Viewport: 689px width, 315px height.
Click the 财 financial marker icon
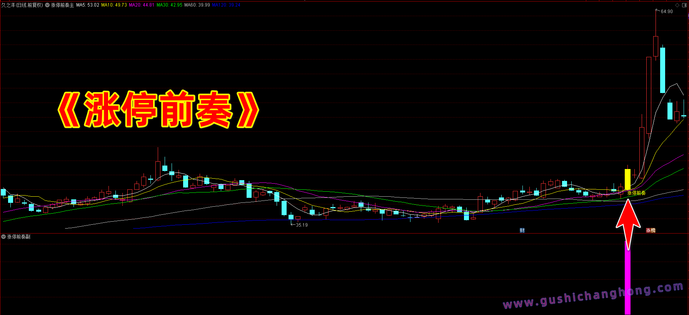pyautogui.click(x=522, y=230)
